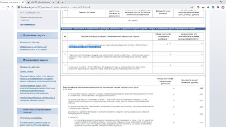Click row 1 contracts count field
The height and width of the screenshot is (127, 226).
click(x=163, y=43)
